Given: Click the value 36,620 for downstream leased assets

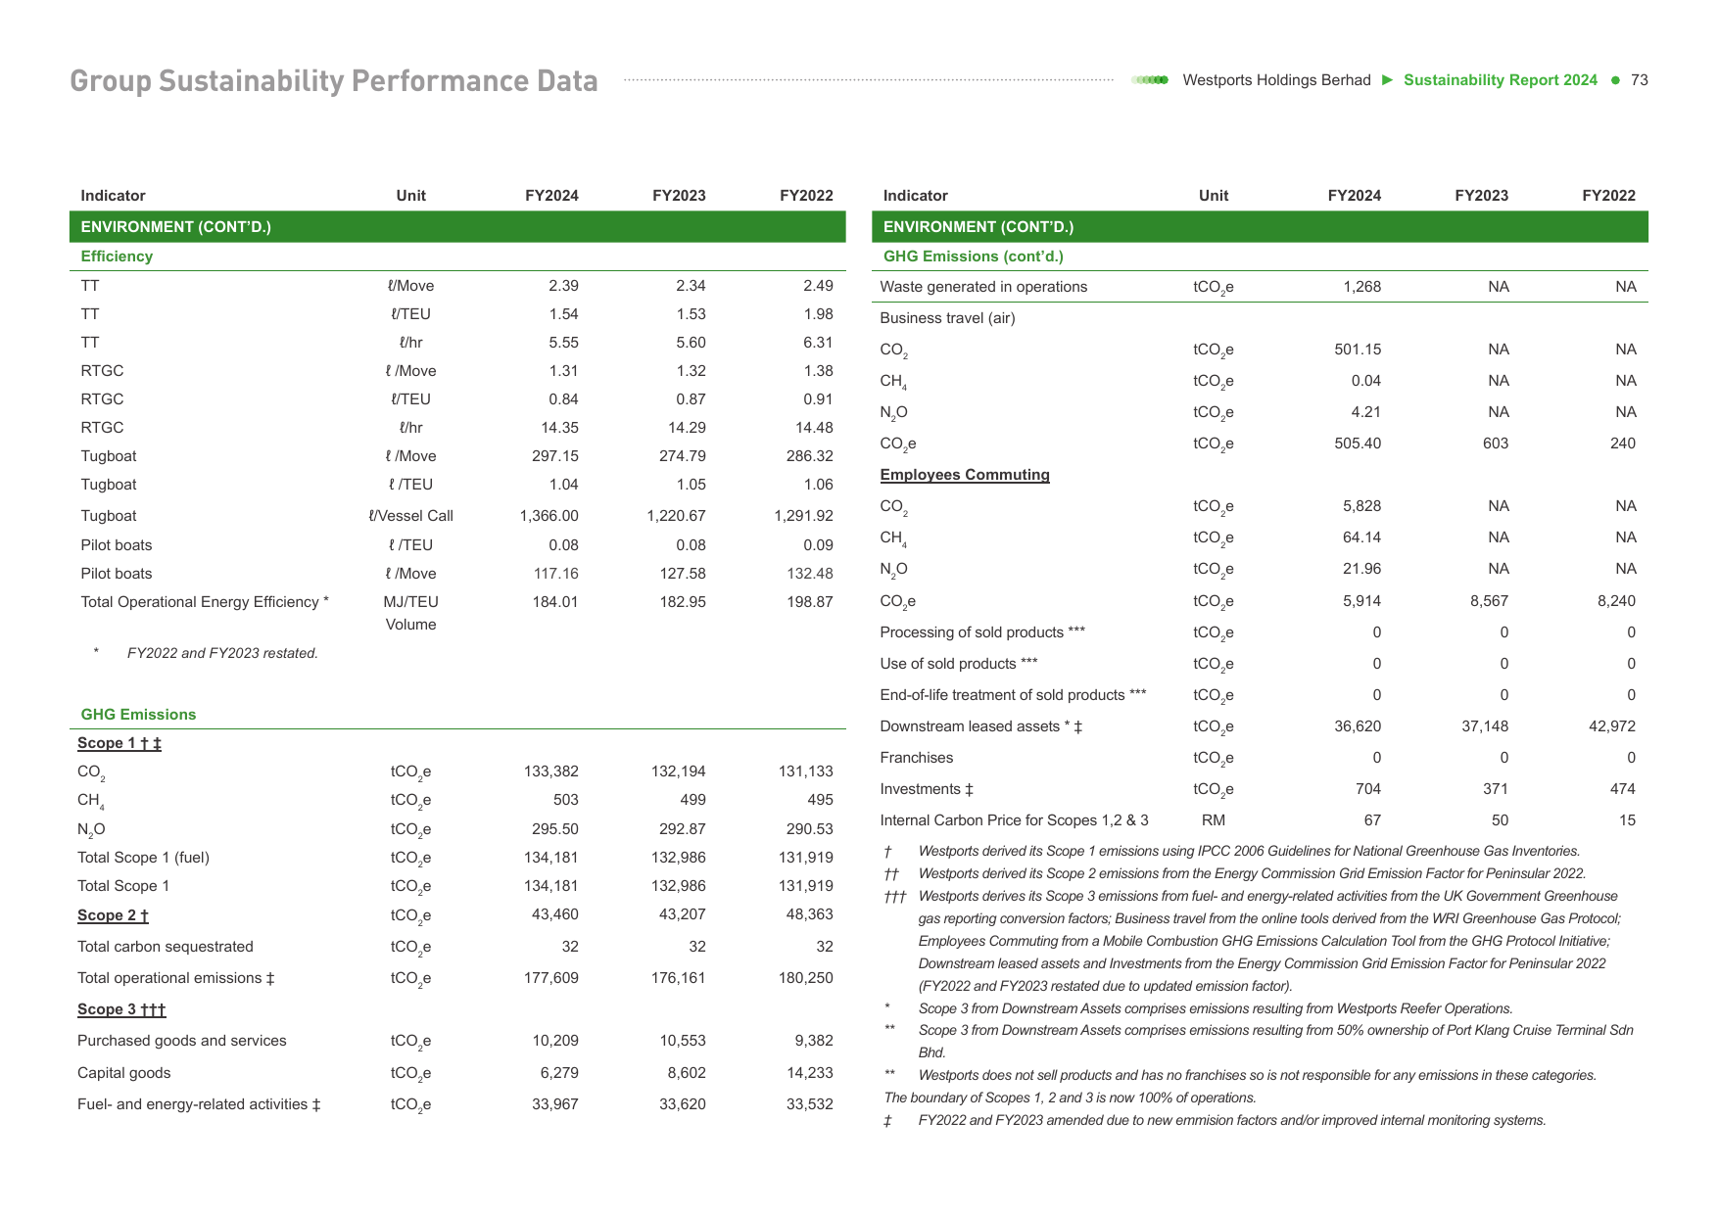Looking at the screenshot, I should [x=1358, y=726].
